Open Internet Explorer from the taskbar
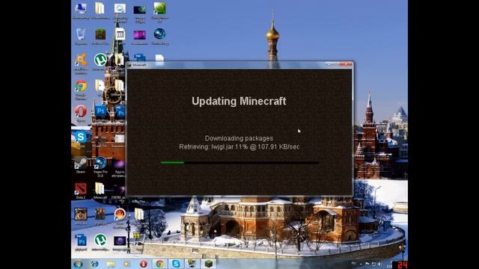The height and width of the screenshot is (269, 479). 95,264
